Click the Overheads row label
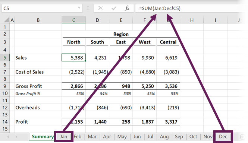 coord(28,108)
